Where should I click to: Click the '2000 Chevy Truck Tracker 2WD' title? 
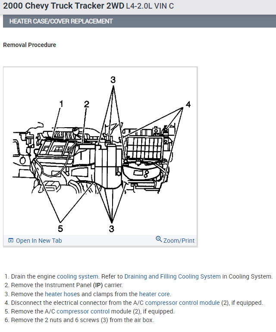[x=63, y=6]
